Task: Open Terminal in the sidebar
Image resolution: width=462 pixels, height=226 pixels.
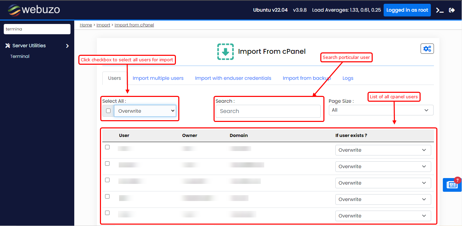Action: point(20,56)
